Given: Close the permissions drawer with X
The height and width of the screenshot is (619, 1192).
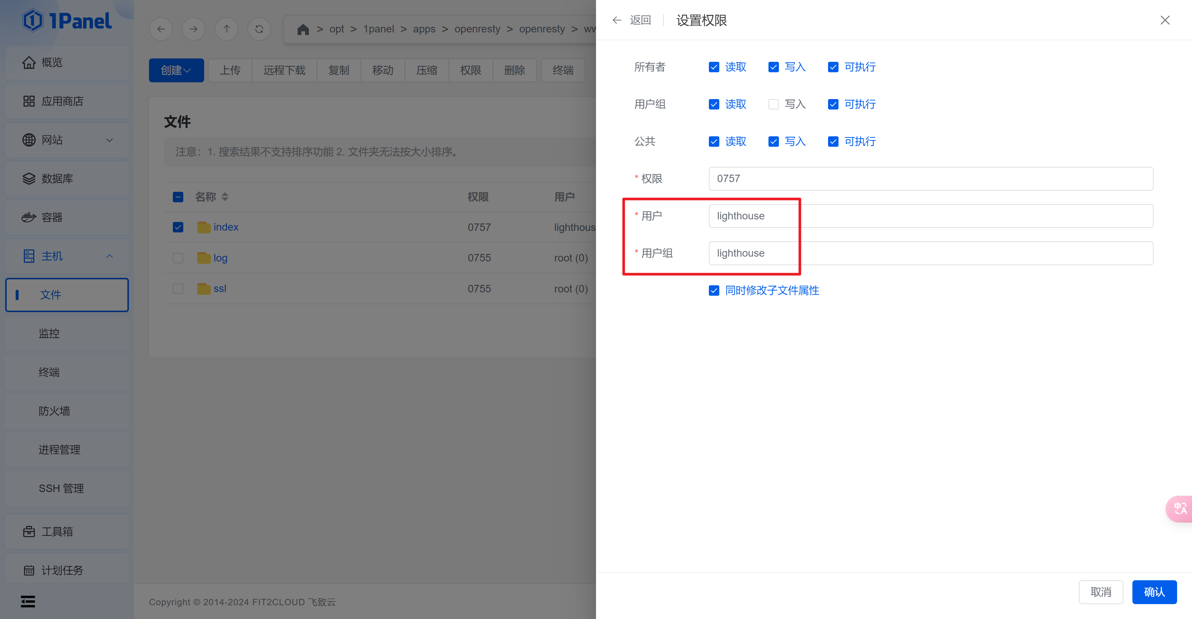Looking at the screenshot, I should pos(1165,20).
